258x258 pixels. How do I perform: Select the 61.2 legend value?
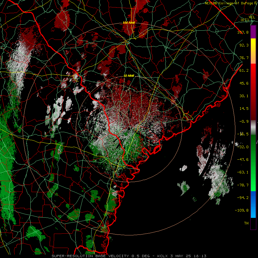[x=244, y=71]
